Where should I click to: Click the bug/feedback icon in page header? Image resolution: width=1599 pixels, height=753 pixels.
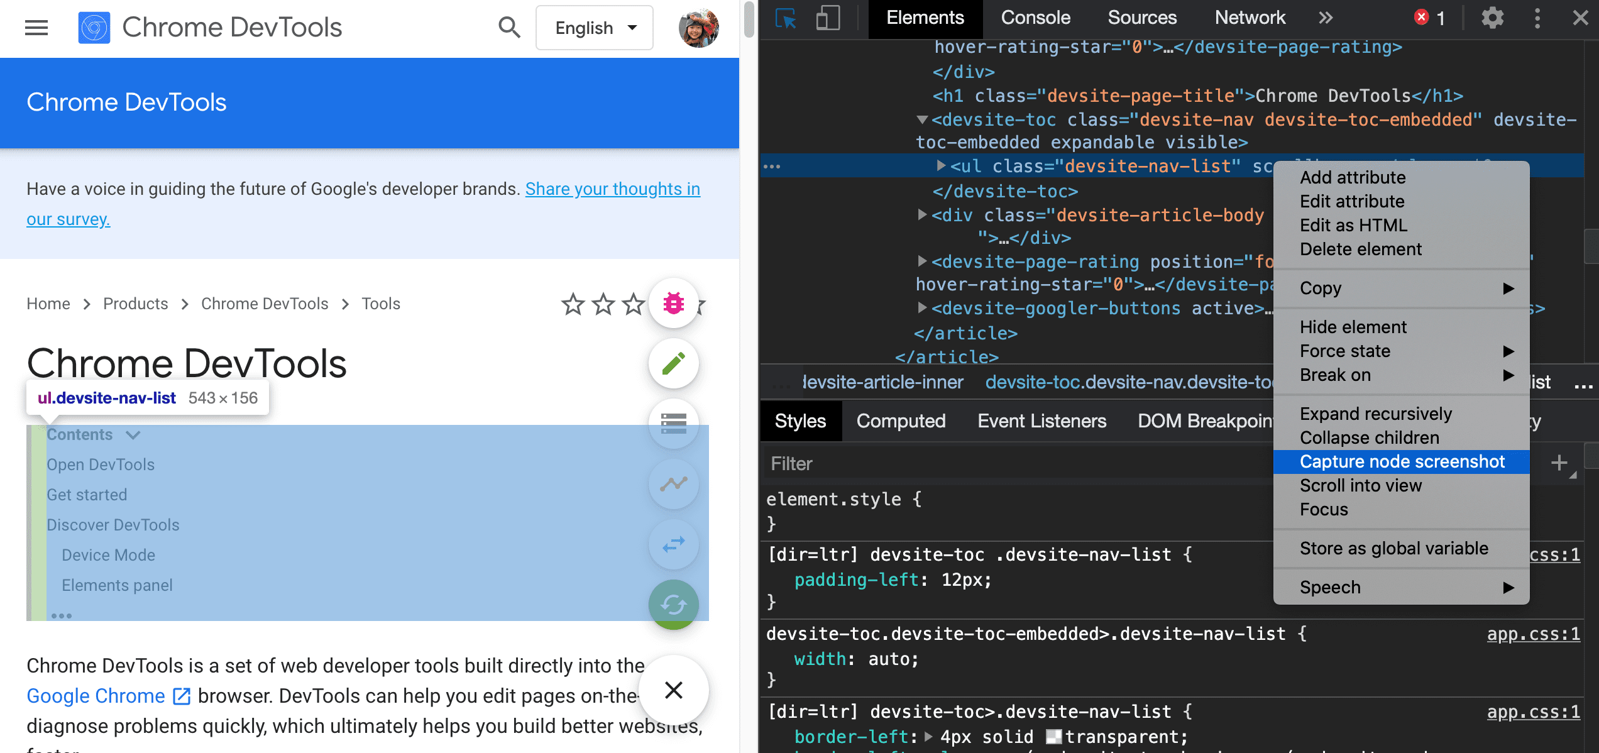click(672, 303)
